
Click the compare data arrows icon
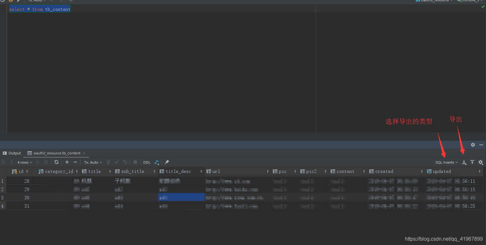pyautogui.click(x=157, y=162)
